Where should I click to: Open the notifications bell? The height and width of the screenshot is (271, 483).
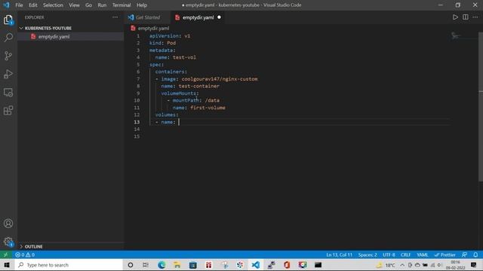coord(475,254)
